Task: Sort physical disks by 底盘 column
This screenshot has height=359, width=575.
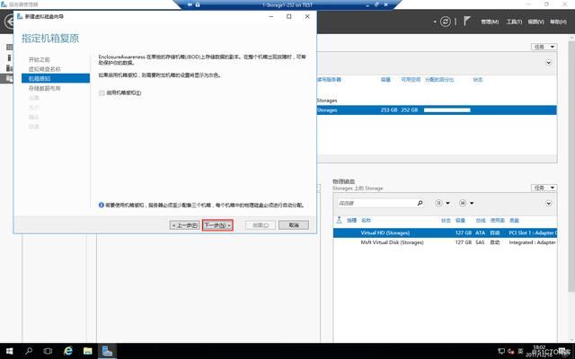Action: [x=514, y=220]
